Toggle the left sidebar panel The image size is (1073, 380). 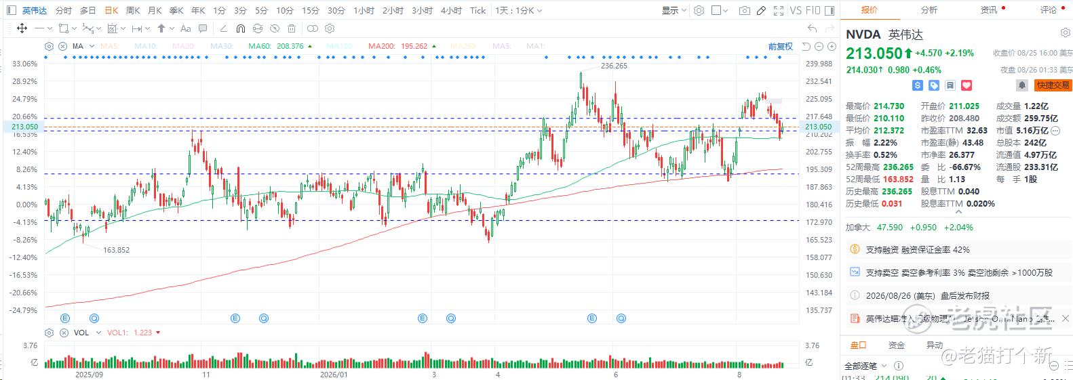click(9, 11)
